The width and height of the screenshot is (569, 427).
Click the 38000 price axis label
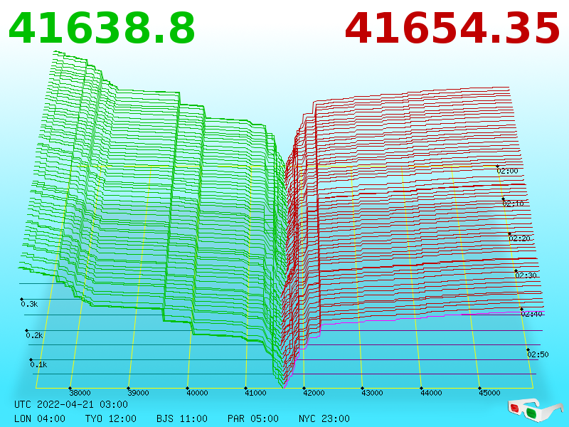[x=80, y=393]
